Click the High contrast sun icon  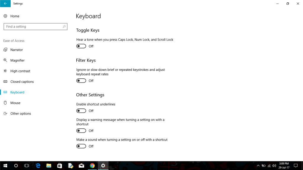click(x=5, y=71)
